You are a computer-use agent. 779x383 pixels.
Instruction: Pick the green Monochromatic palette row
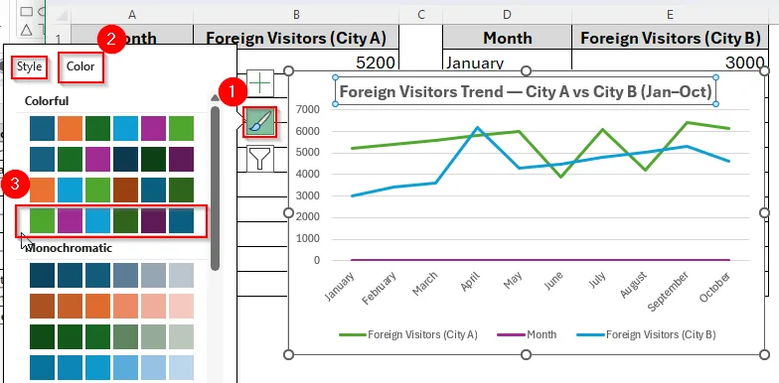[111, 337]
